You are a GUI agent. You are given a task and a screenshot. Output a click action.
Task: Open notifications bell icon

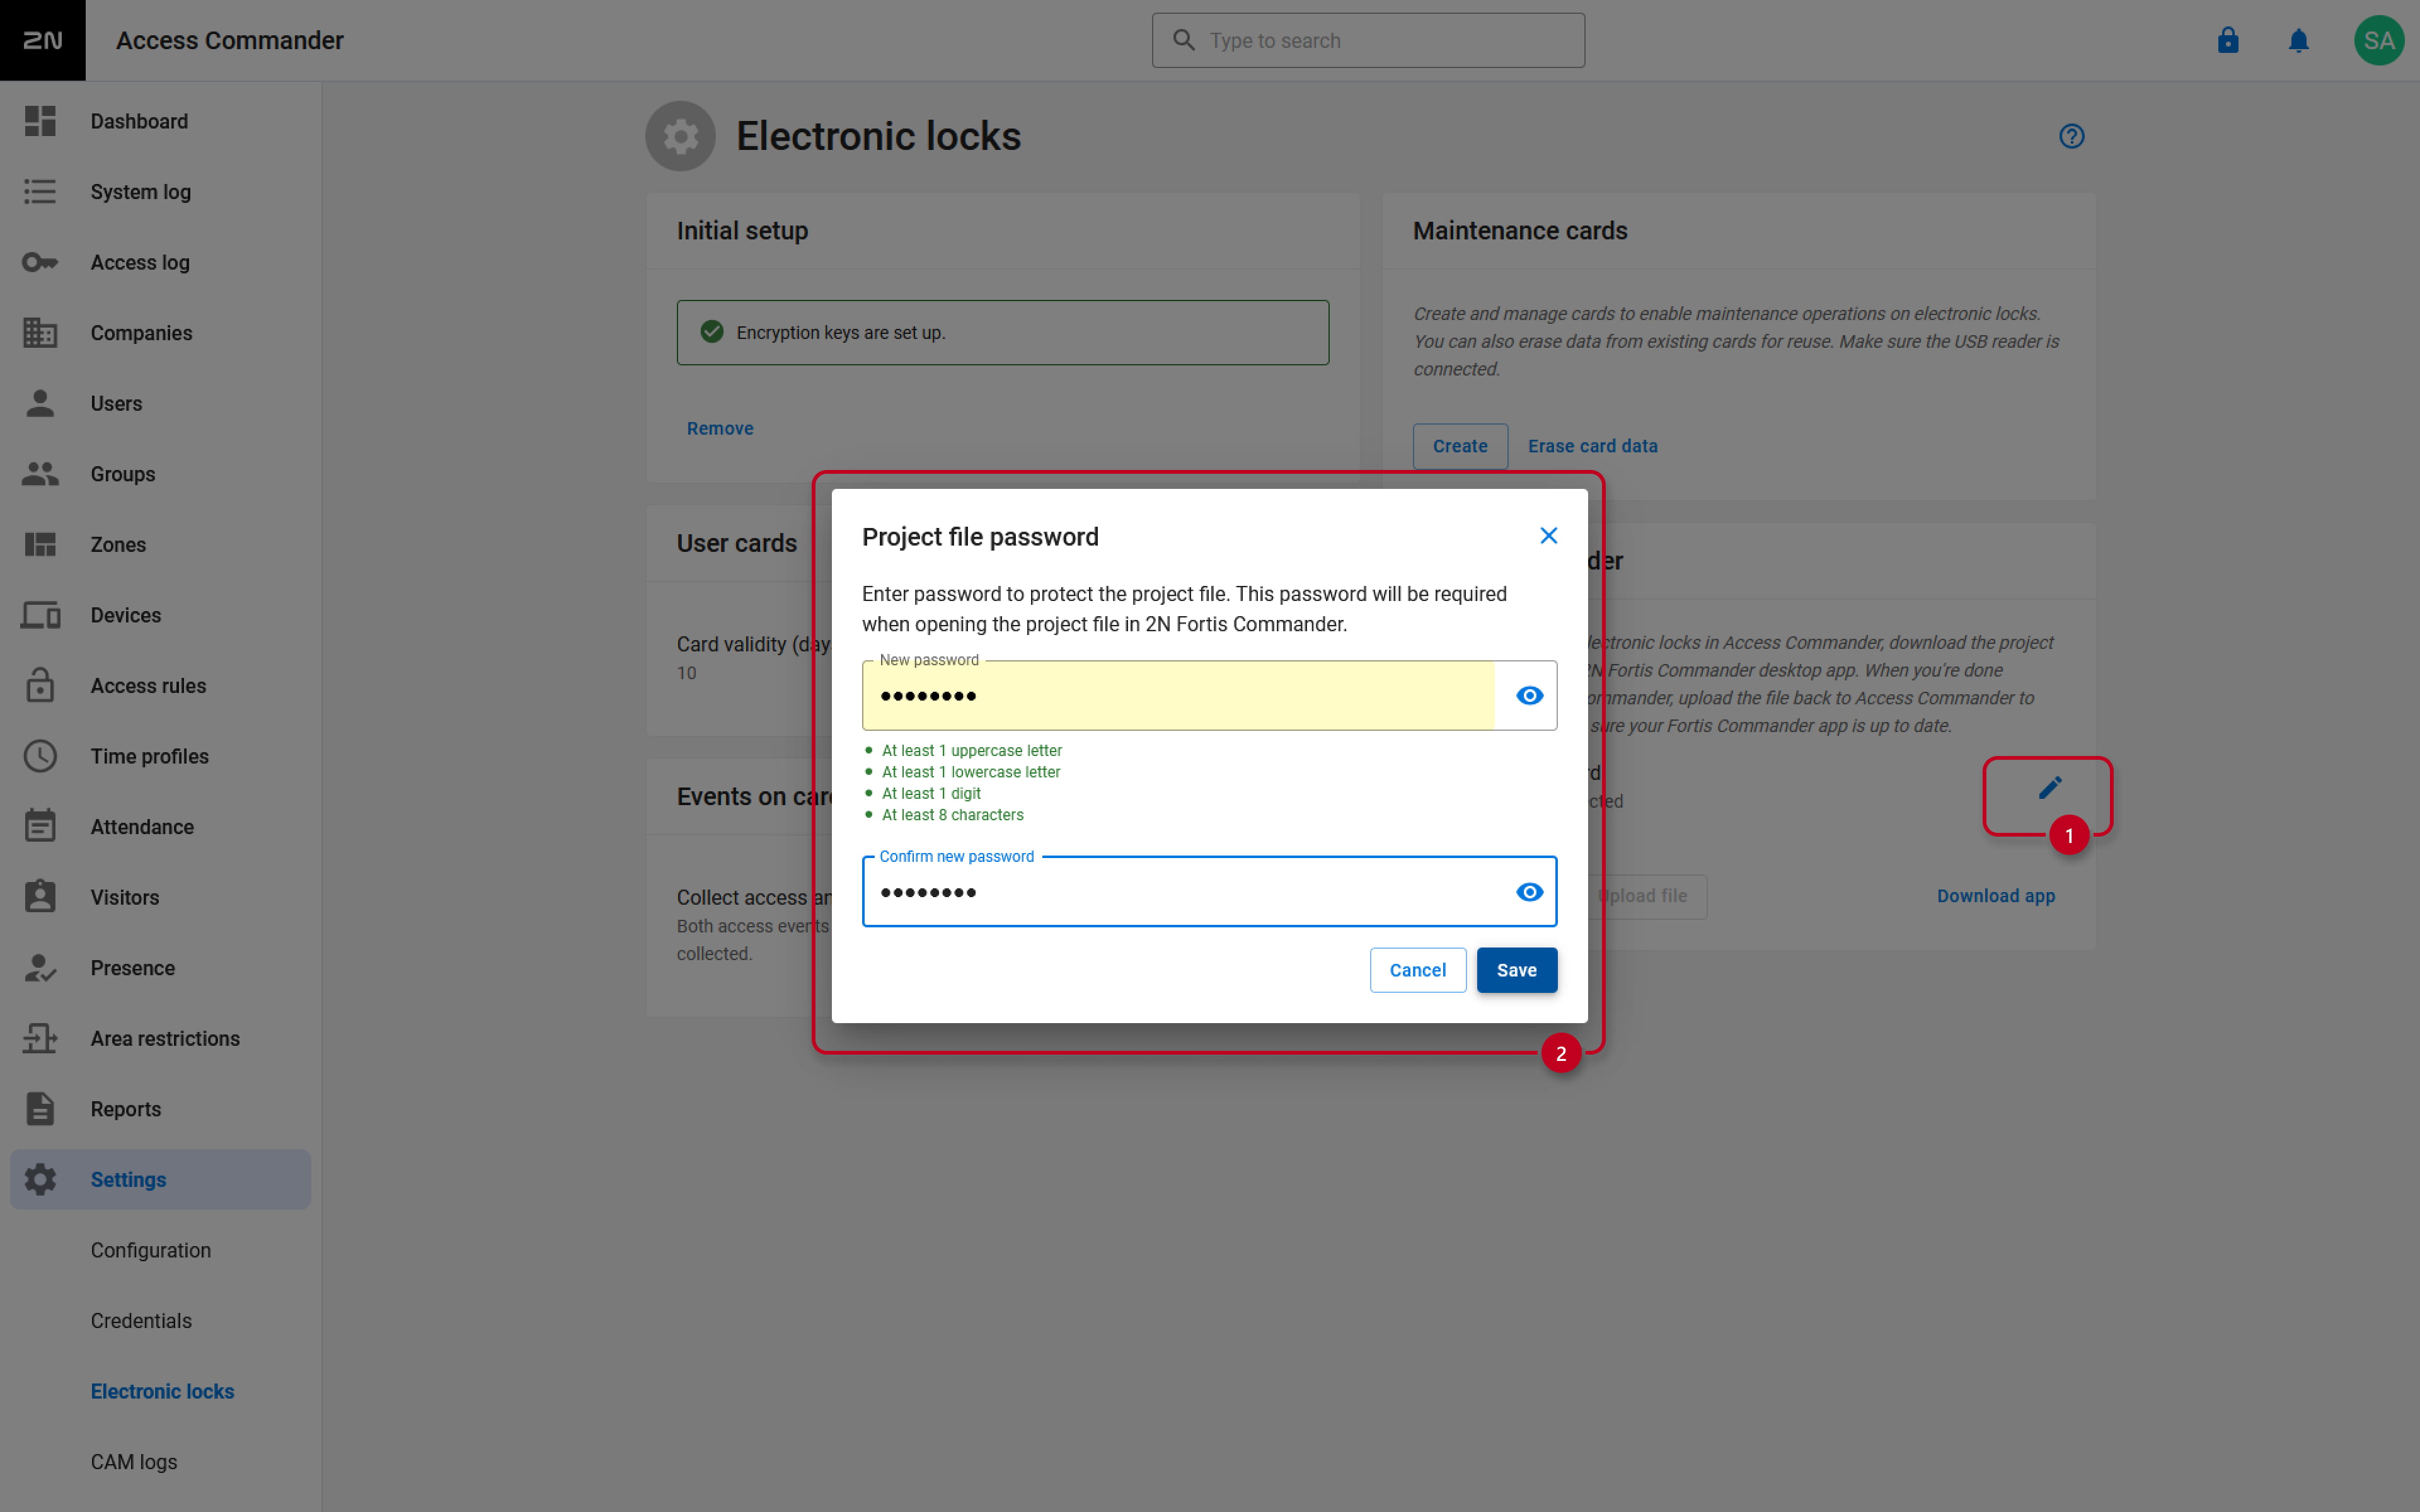[2299, 40]
